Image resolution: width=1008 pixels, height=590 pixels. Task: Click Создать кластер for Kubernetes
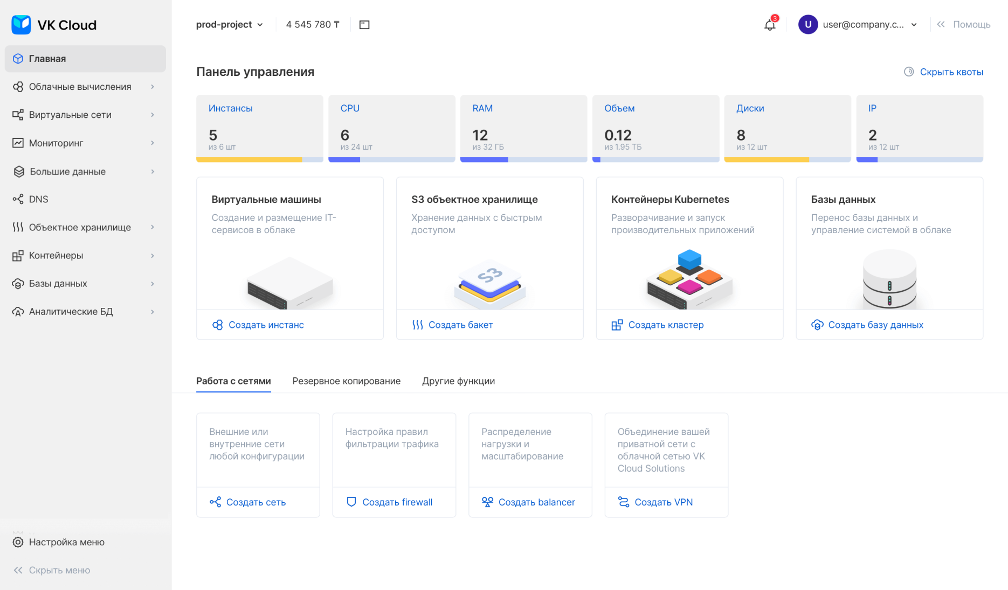[x=666, y=325]
